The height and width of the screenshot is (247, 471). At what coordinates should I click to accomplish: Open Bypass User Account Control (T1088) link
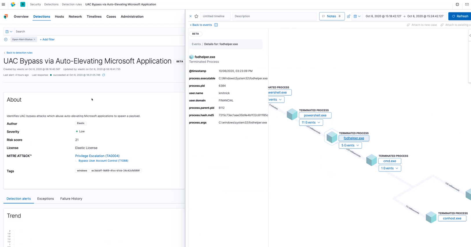103,161
